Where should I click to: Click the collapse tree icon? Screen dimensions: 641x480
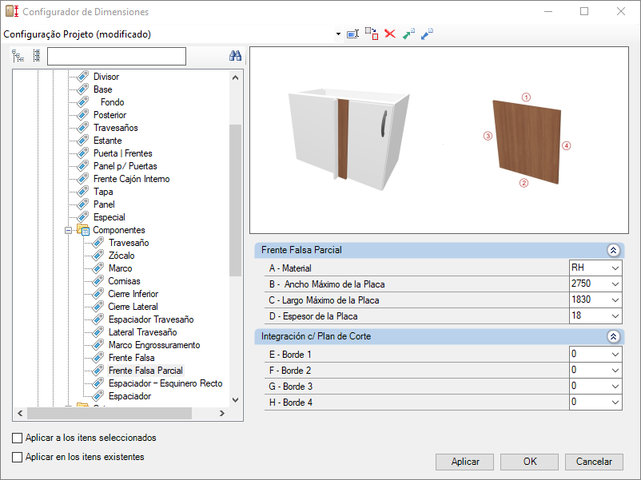tap(37, 56)
